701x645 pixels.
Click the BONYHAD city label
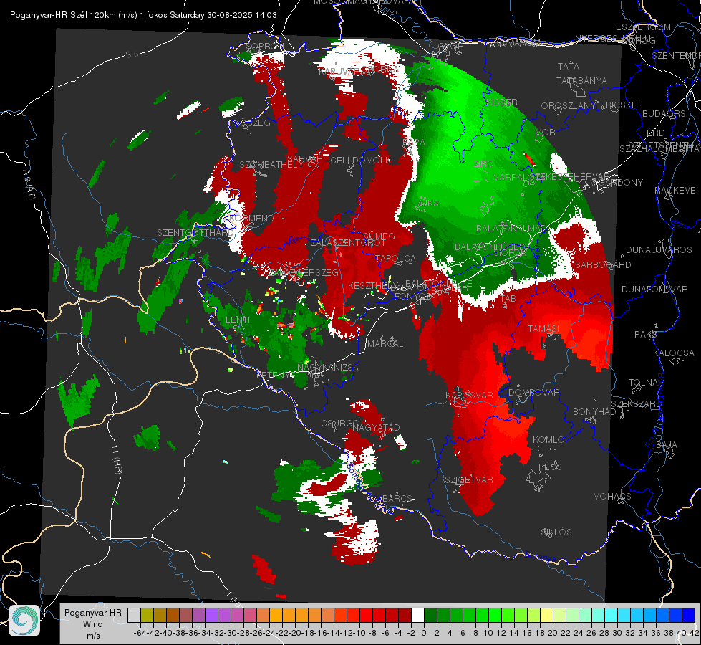click(594, 412)
